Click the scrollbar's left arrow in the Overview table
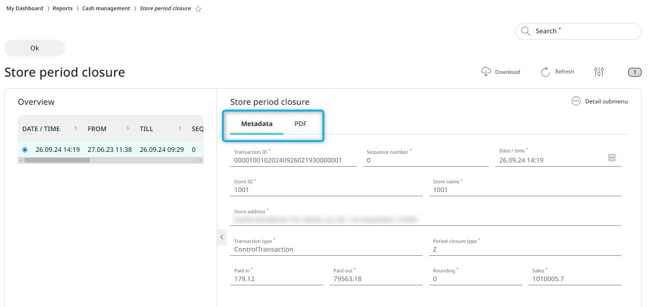 pyautogui.click(x=20, y=160)
